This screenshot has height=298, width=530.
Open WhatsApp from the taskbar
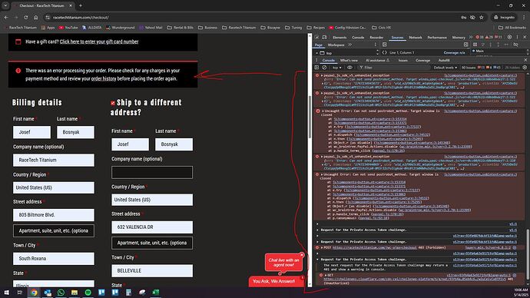pos(61,293)
